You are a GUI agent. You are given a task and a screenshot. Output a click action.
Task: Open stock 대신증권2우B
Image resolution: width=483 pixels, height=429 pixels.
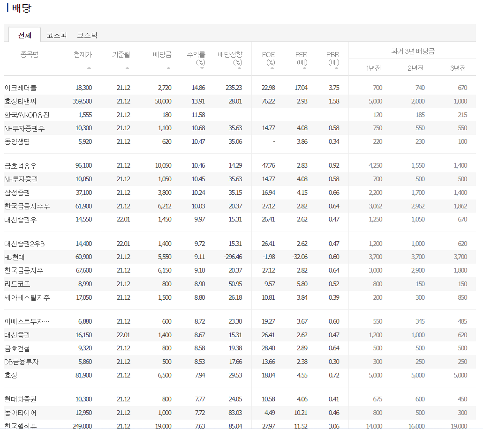coord(25,244)
